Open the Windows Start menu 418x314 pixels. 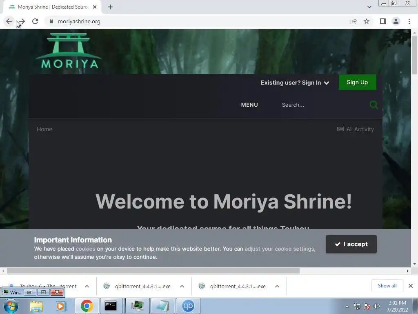[10, 306]
